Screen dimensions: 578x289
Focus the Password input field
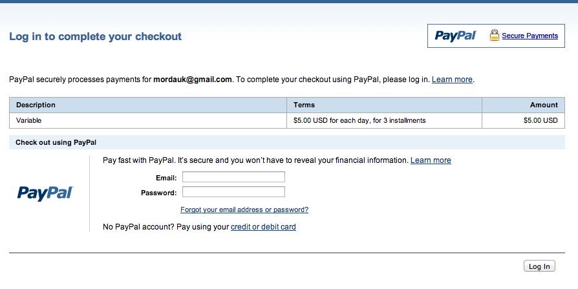(x=233, y=191)
